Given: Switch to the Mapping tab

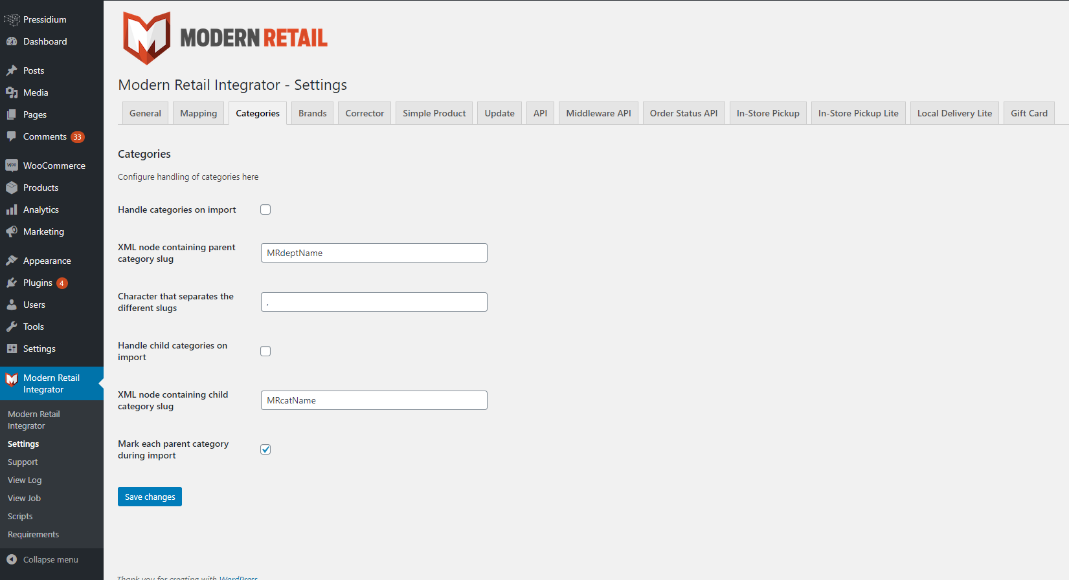Looking at the screenshot, I should pyautogui.click(x=199, y=113).
